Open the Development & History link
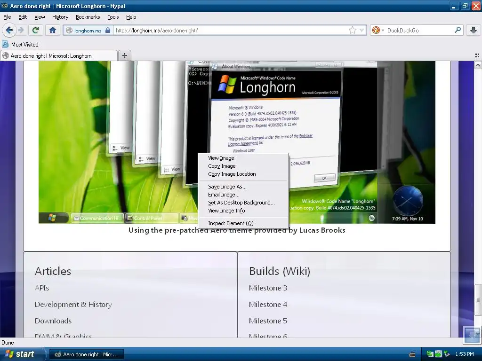Viewport: 482px width, 361px height. tap(73, 304)
